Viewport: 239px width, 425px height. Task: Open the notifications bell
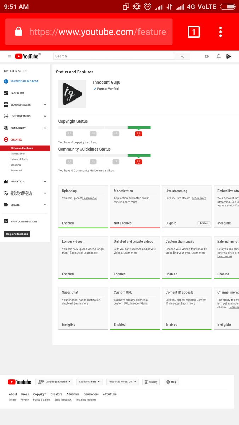point(218,56)
